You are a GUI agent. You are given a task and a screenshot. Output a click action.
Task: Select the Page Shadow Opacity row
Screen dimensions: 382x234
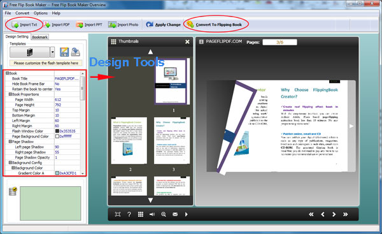tap(43, 157)
